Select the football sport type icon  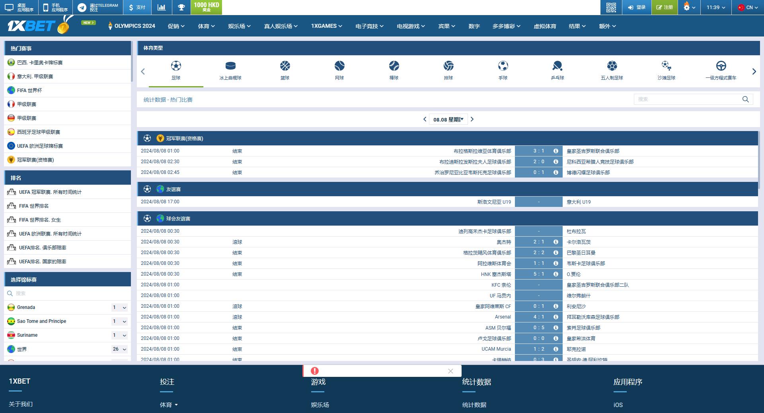176,66
